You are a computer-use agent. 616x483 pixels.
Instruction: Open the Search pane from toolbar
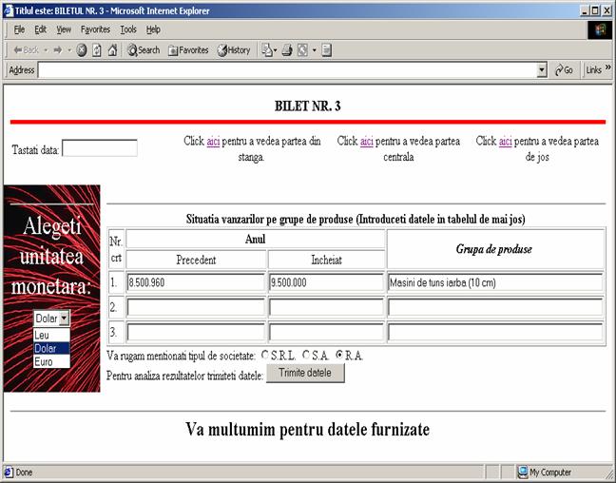click(x=144, y=50)
